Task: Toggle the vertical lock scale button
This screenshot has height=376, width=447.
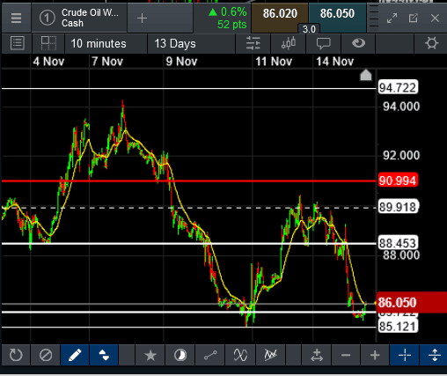Action: coord(434,355)
